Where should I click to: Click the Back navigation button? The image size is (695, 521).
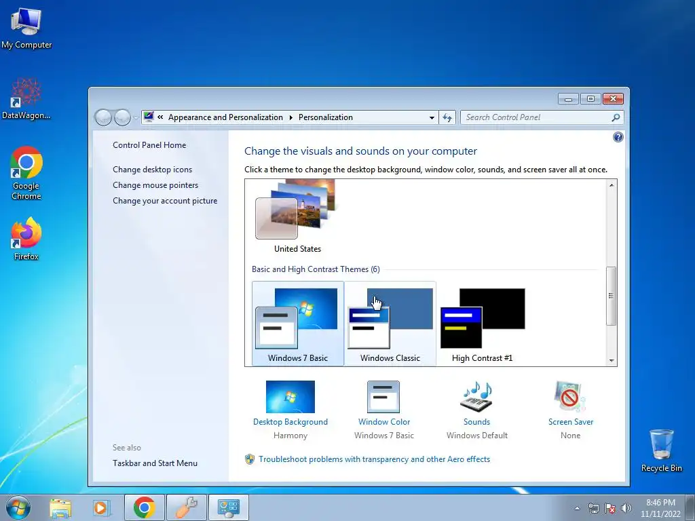click(x=103, y=117)
